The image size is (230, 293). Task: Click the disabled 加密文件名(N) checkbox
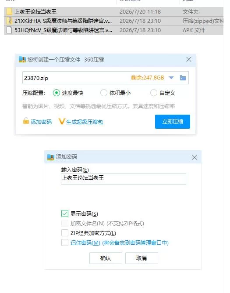[x=65, y=223]
